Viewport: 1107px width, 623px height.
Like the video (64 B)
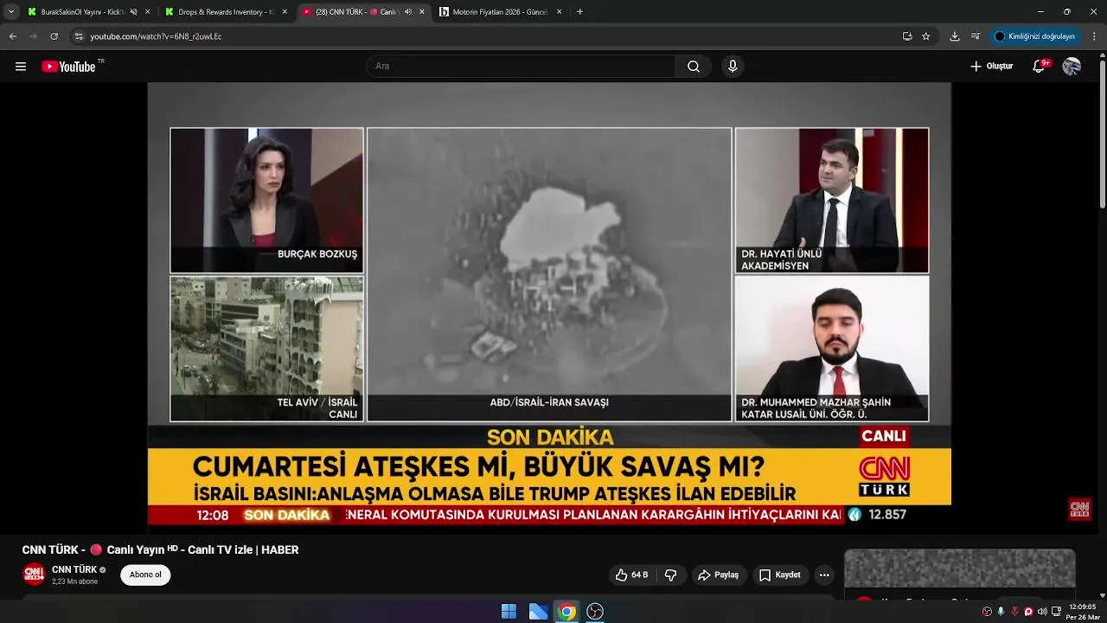pyautogui.click(x=631, y=575)
